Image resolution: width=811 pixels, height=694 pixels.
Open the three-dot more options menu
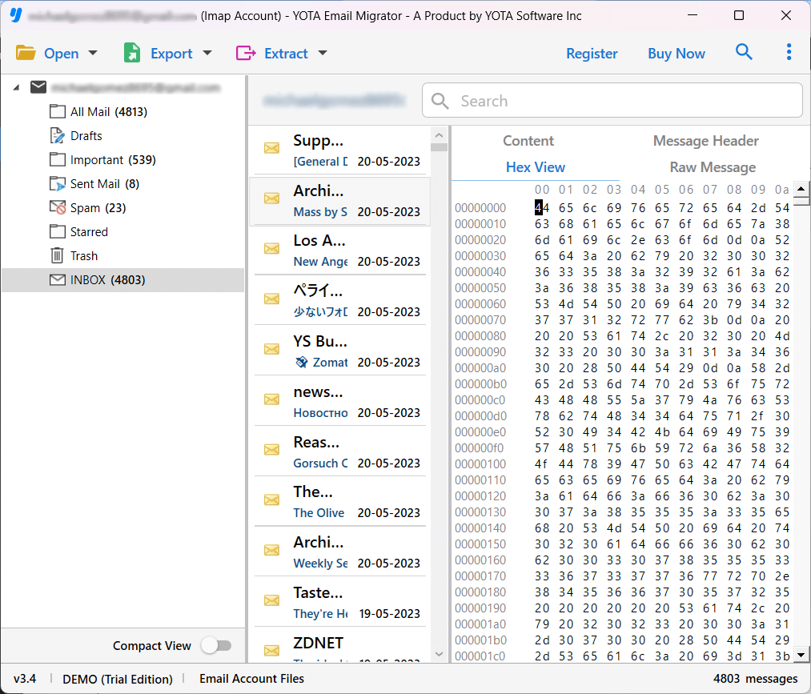coord(789,52)
